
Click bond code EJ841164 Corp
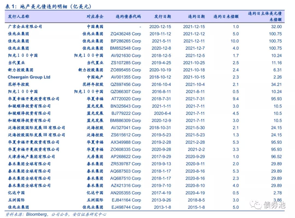point(126,200)
